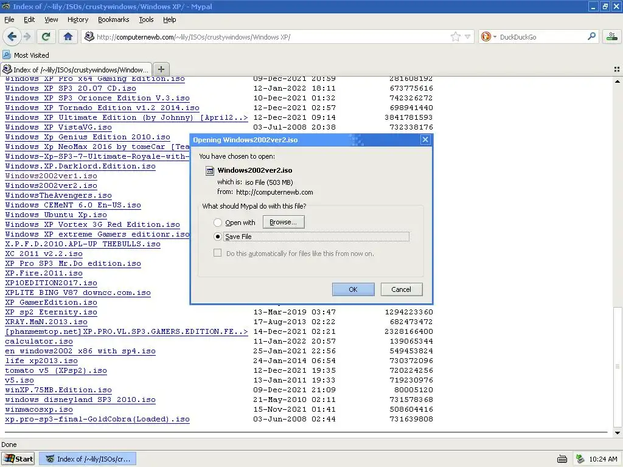Open the calculator.iso link
623x467 pixels.
click(39, 341)
